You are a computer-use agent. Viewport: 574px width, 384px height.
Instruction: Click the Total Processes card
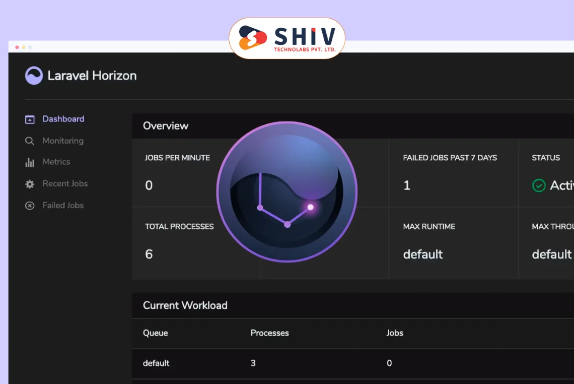point(179,242)
